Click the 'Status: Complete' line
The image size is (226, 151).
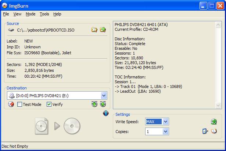click(130, 44)
